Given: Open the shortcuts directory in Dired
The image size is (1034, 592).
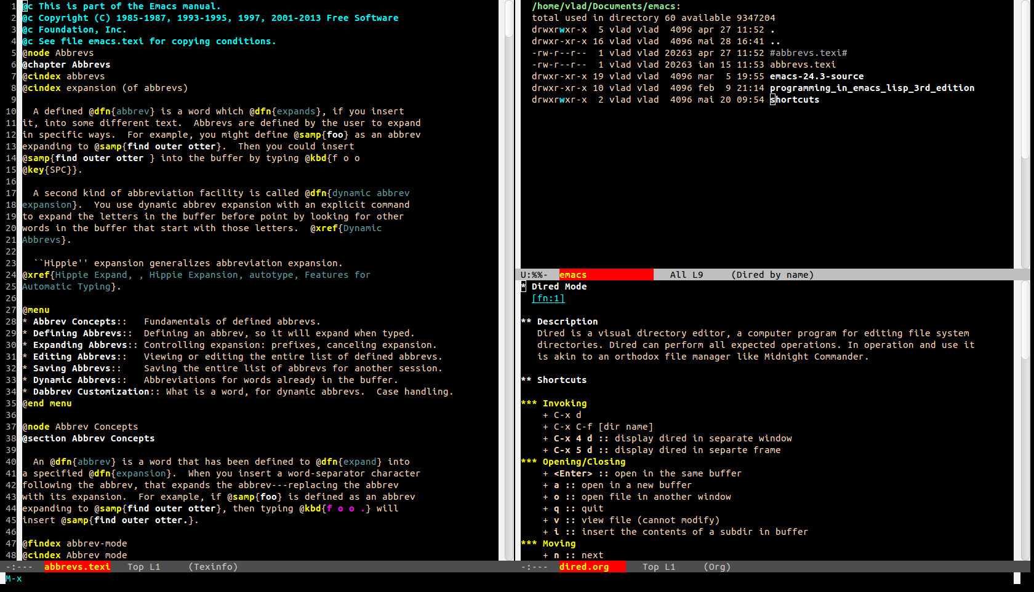Looking at the screenshot, I should tap(795, 100).
